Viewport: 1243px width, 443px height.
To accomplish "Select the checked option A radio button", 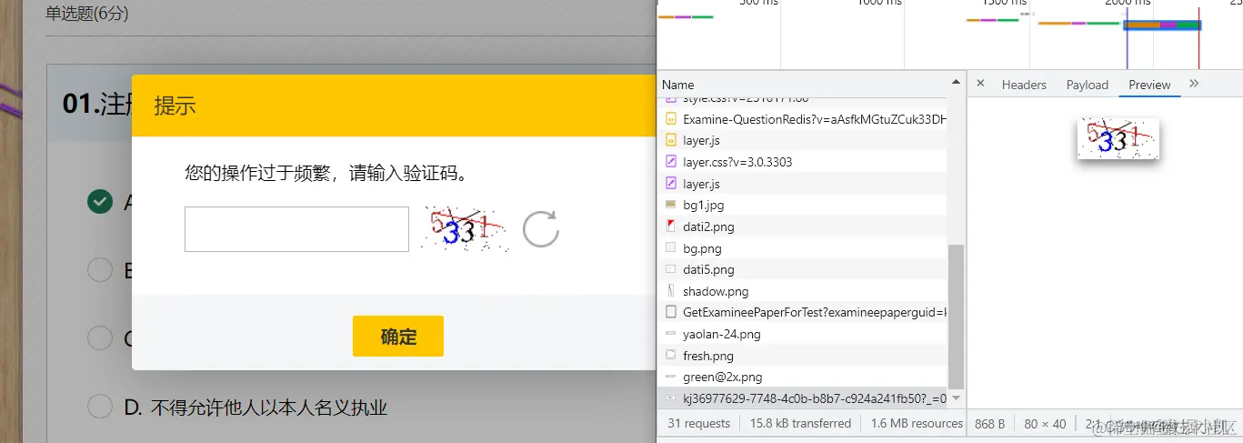I will pos(100,202).
